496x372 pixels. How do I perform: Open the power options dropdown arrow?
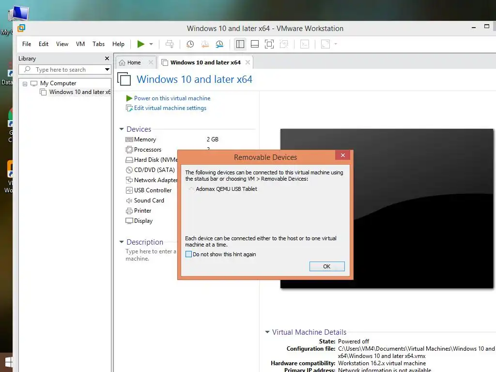point(151,44)
